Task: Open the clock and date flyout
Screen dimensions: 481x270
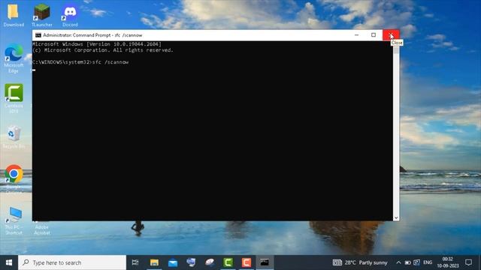Action: coord(448,262)
